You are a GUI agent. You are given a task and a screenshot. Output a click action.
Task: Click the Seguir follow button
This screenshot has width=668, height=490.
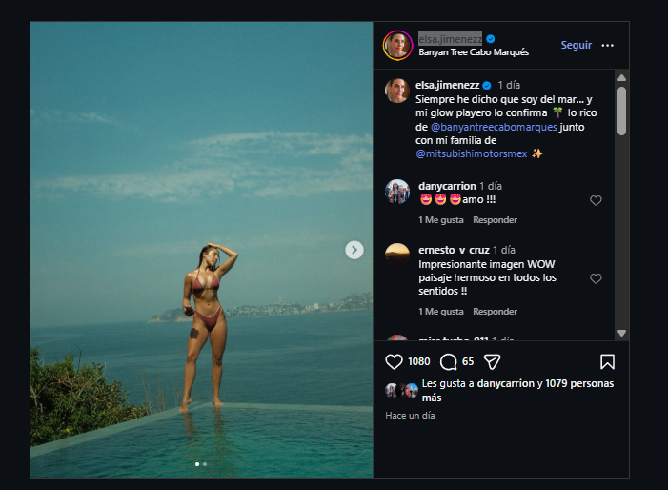(x=576, y=45)
